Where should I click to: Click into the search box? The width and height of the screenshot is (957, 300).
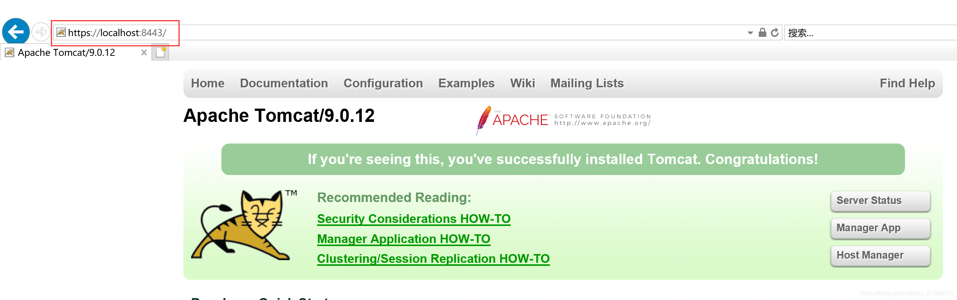(870, 33)
